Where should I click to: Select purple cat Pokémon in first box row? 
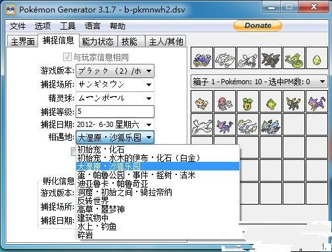317,101
